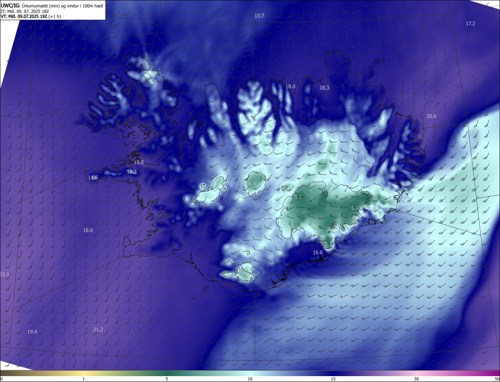Click the 13.7 value label on the map
The width and height of the screenshot is (500, 382).
click(x=259, y=16)
